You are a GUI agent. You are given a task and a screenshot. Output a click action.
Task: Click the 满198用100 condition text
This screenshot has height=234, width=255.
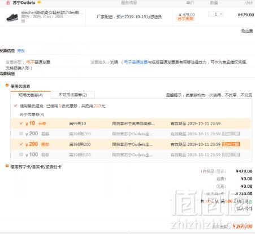click(x=80, y=154)
